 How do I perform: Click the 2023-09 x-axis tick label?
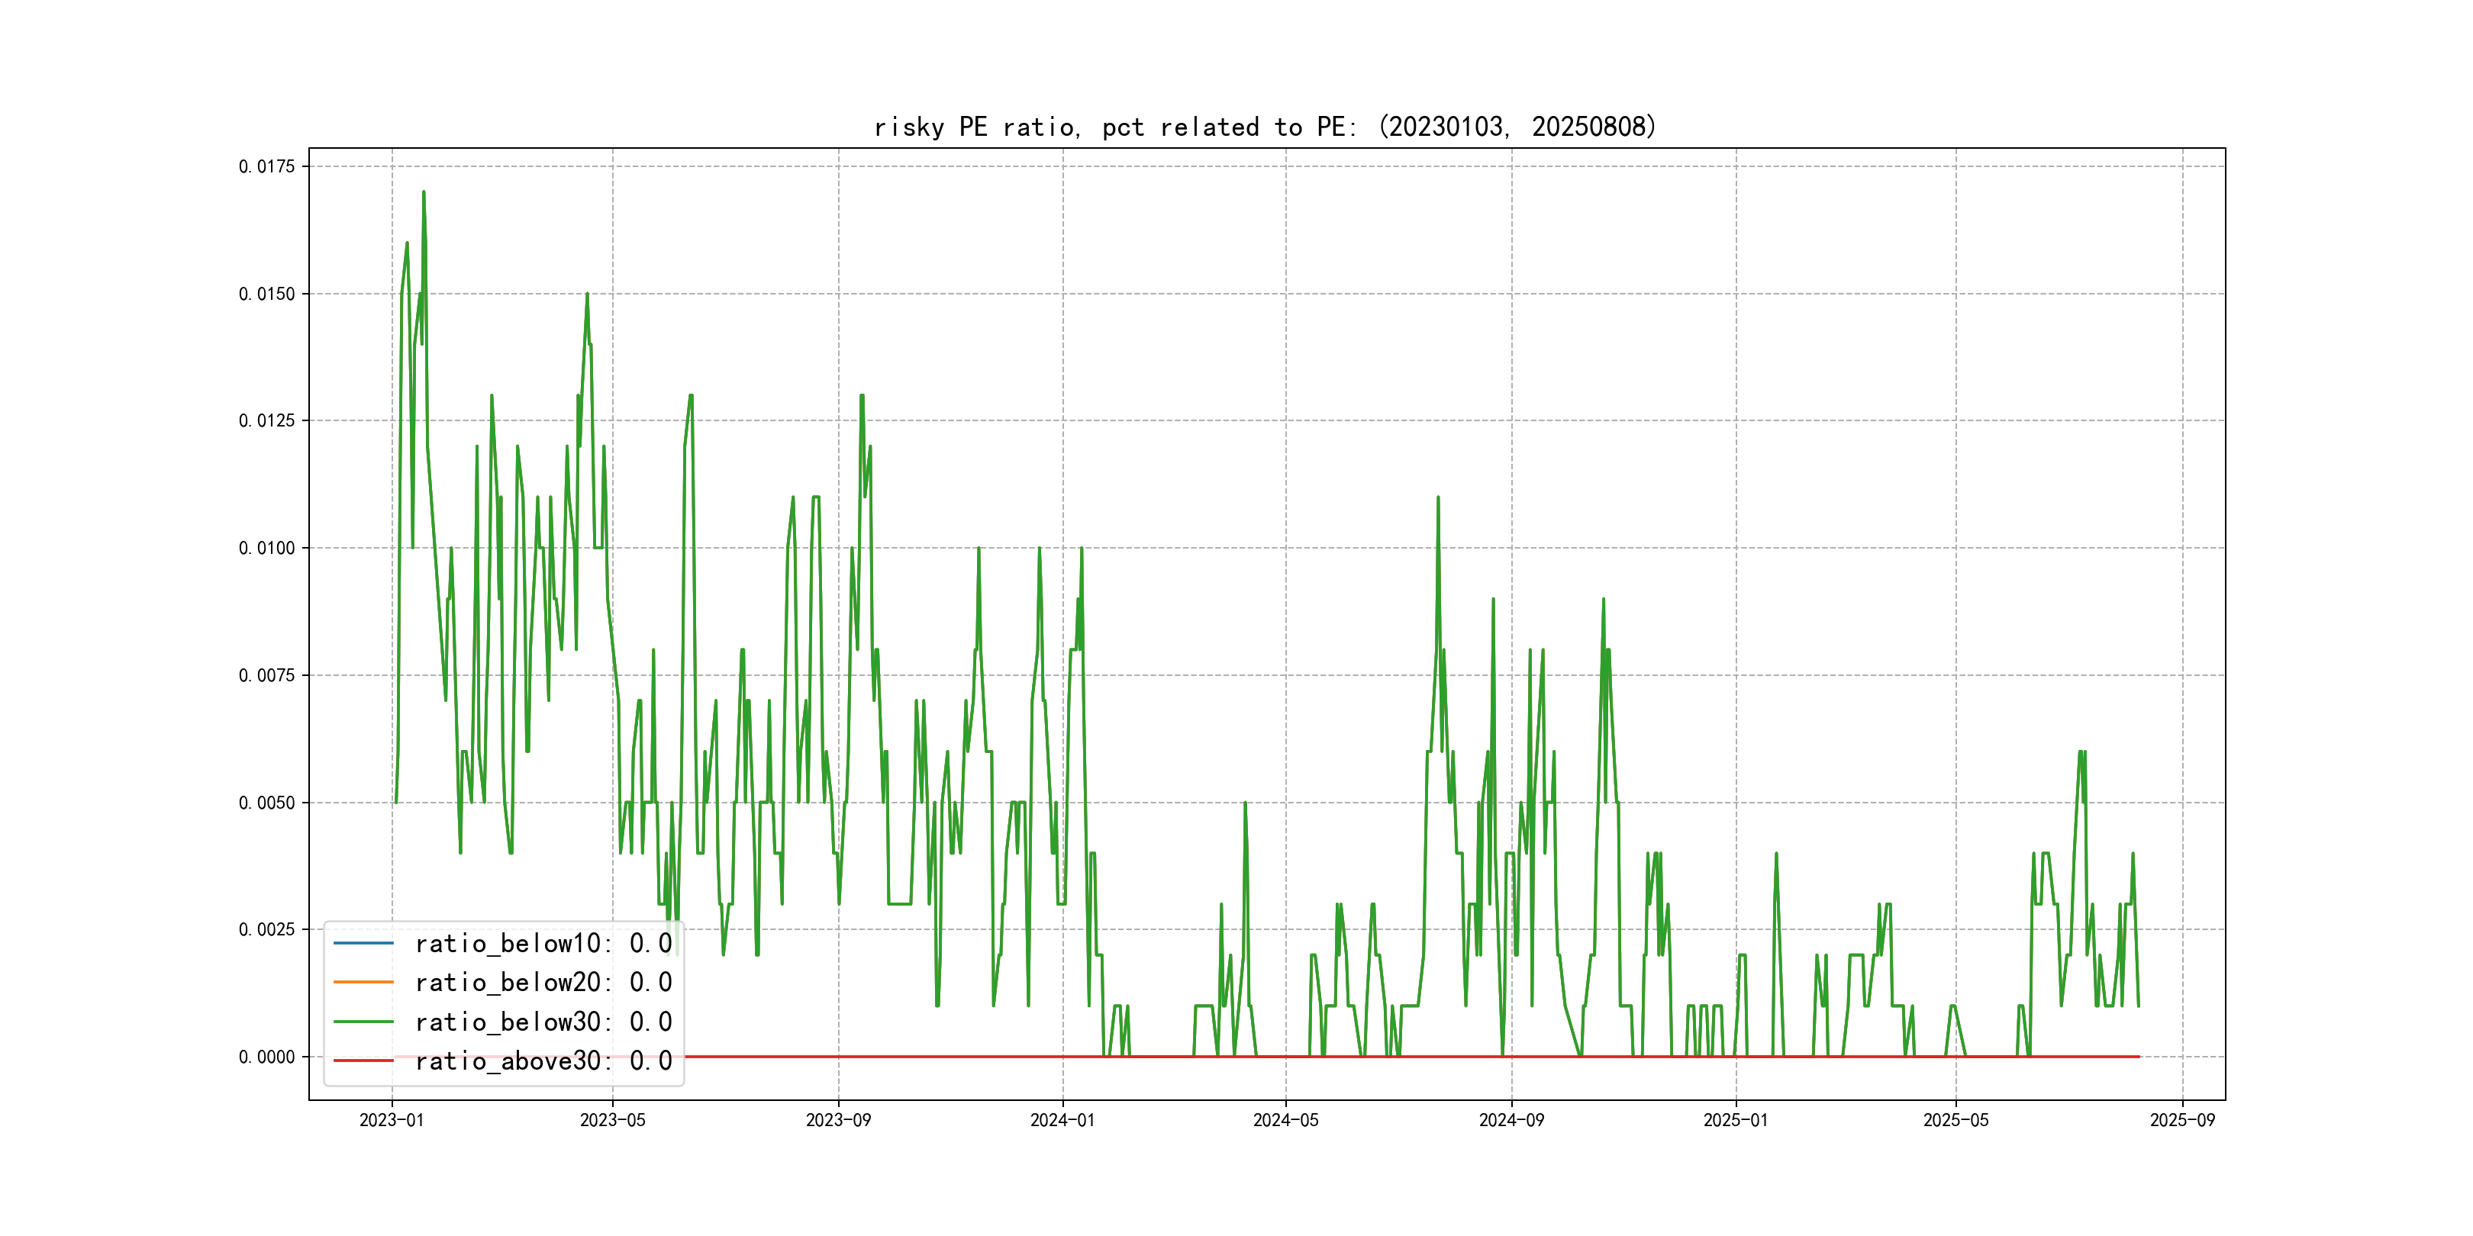(838, 1120)
